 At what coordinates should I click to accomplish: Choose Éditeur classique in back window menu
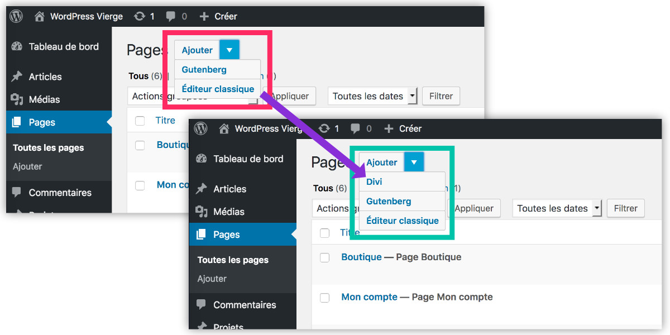(x=218, y=89)
